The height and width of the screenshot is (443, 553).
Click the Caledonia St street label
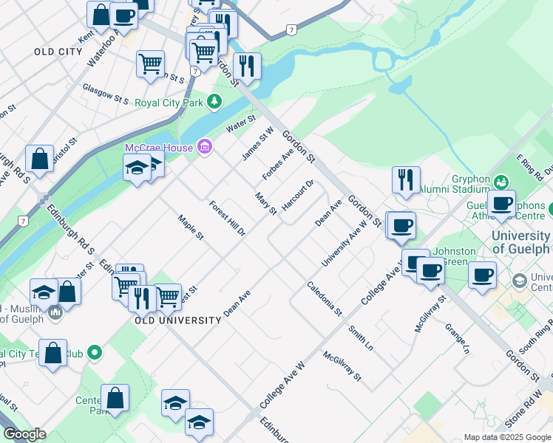click(324, 298)
